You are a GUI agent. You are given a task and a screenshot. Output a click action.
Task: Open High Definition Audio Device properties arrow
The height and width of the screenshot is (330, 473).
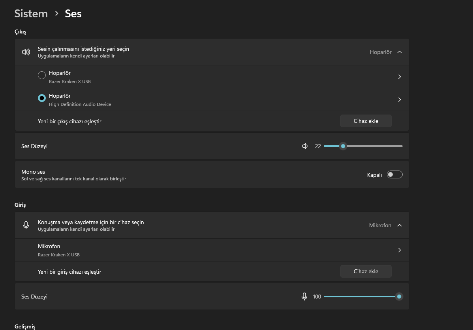(x=400, y=100)
